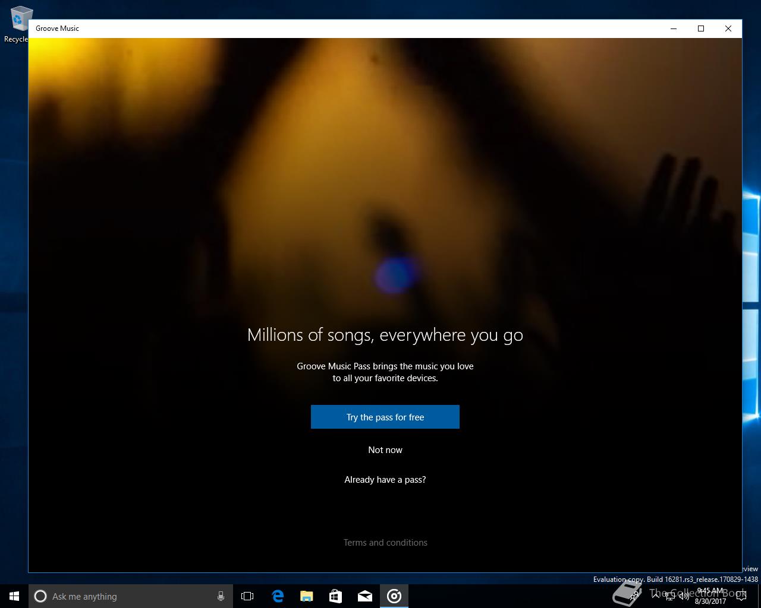Maximize the Groove Music window
Viewport: 761px width, 608px height.
701,28
